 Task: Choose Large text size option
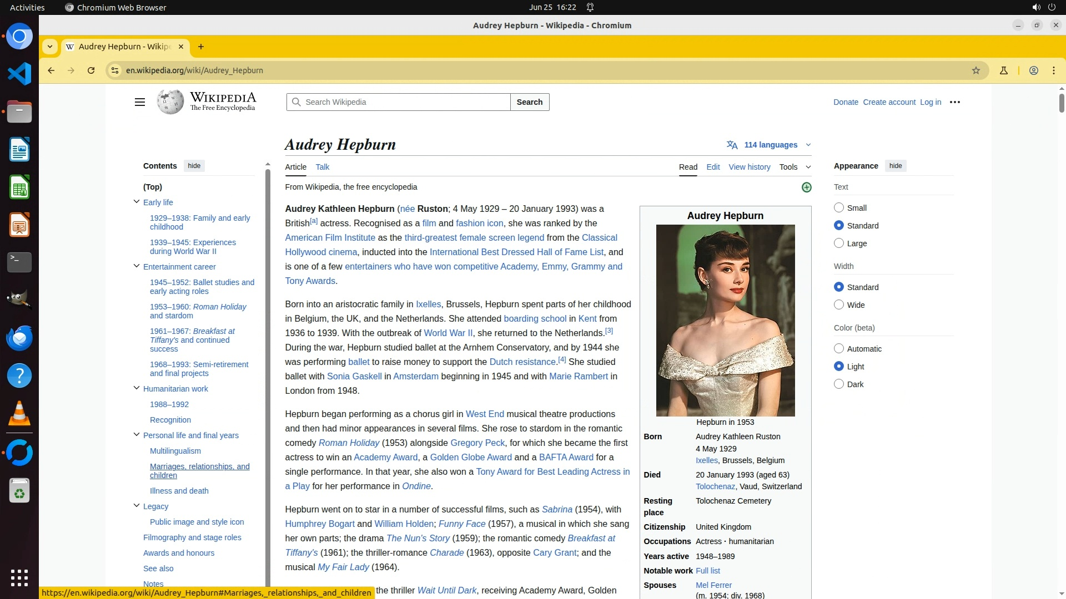point(839,243)
